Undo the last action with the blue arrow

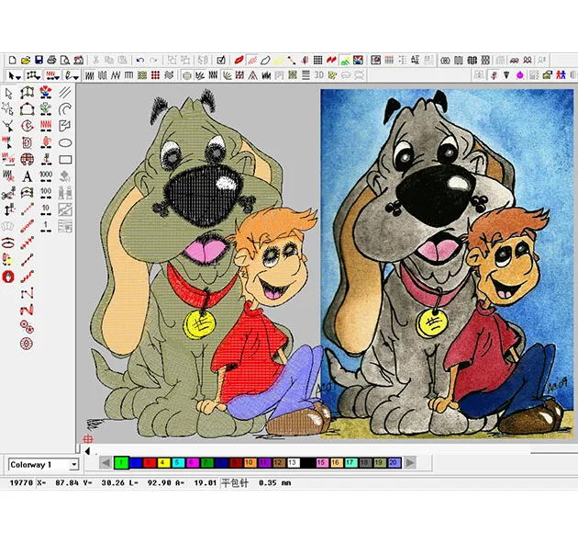(x=139, y=60)
